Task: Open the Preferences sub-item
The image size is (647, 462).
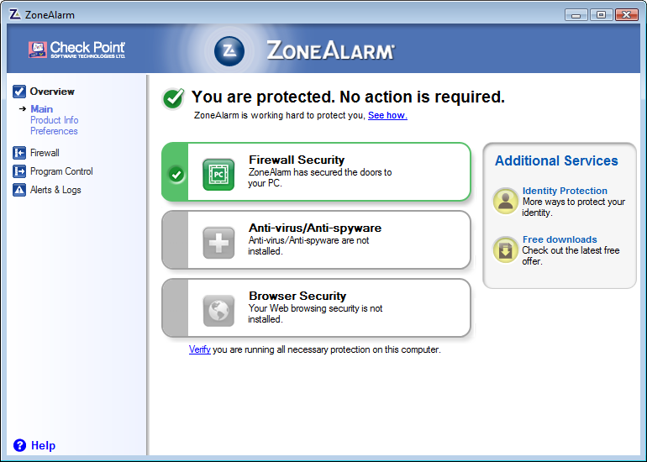Action: click(54, 131)
